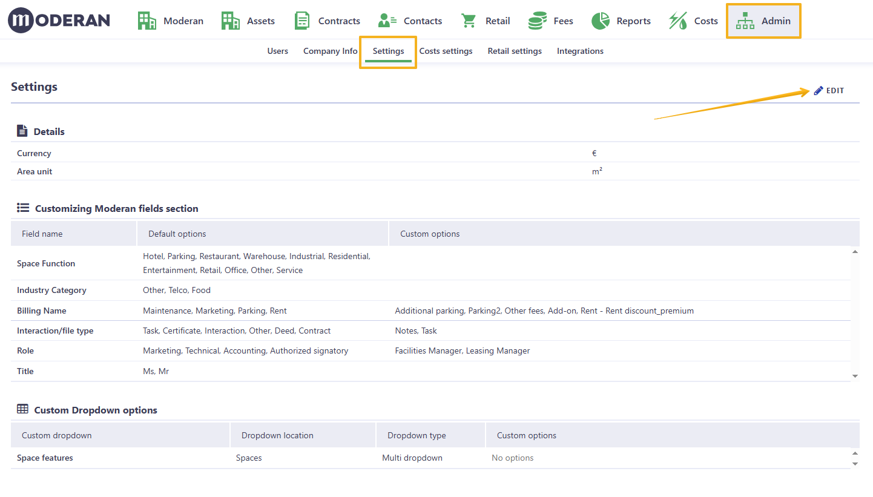Click the 'Spaces' location cell
This screenshot has height=497, width=873.
(249, 458)
